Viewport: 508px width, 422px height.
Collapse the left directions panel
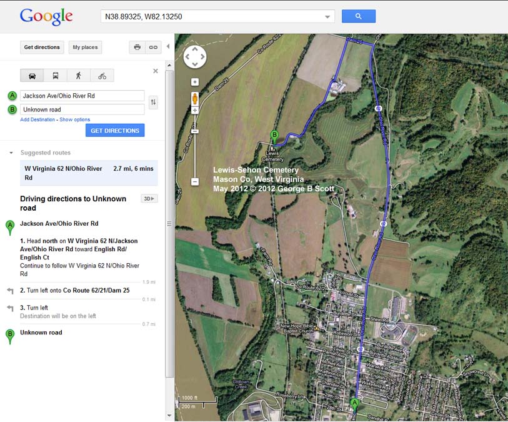click(167, 47)
